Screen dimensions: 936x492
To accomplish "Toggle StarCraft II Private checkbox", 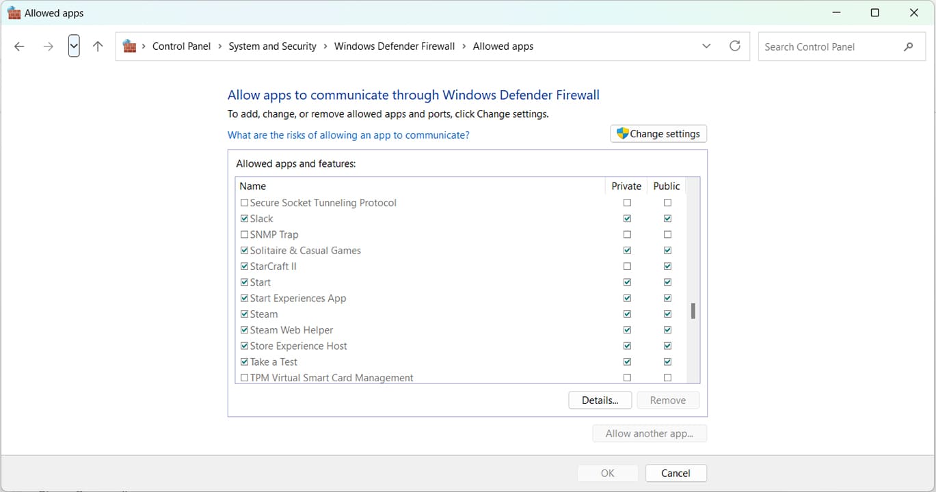I will 627,266.
